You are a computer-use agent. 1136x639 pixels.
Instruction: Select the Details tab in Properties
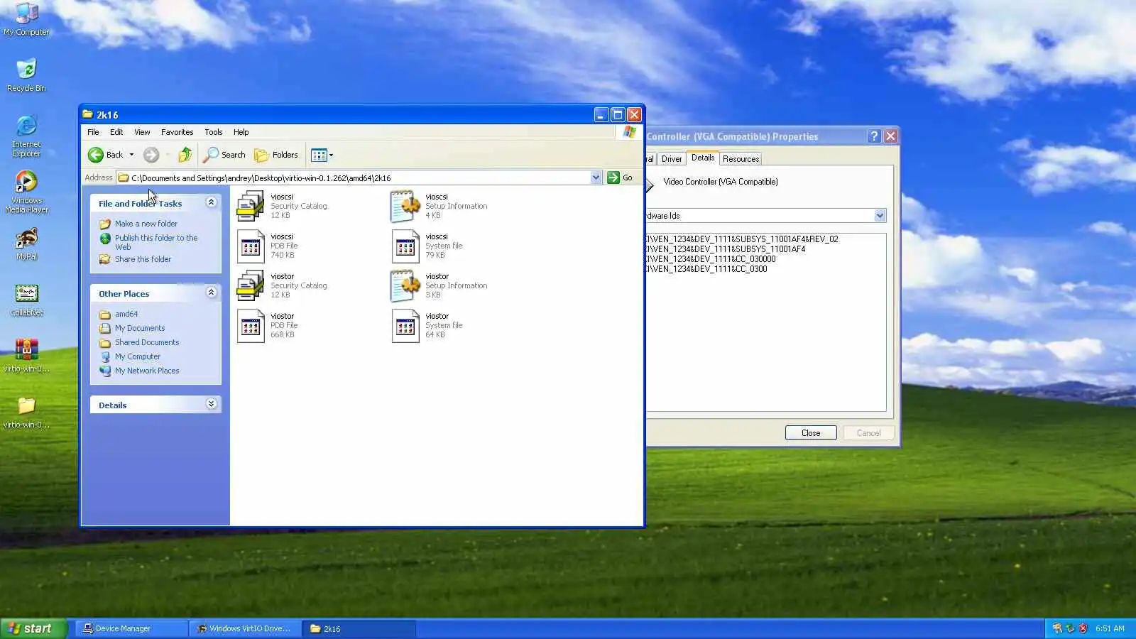tap(703, 158)
